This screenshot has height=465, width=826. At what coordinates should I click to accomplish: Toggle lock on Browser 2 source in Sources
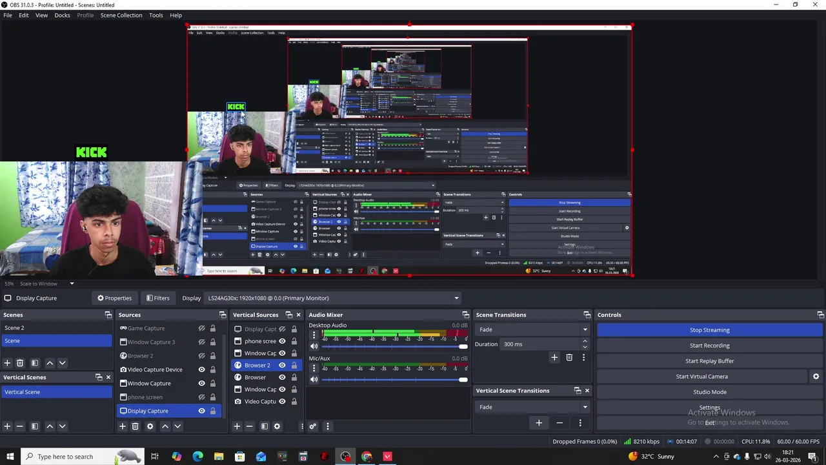[x=212, y=356]
